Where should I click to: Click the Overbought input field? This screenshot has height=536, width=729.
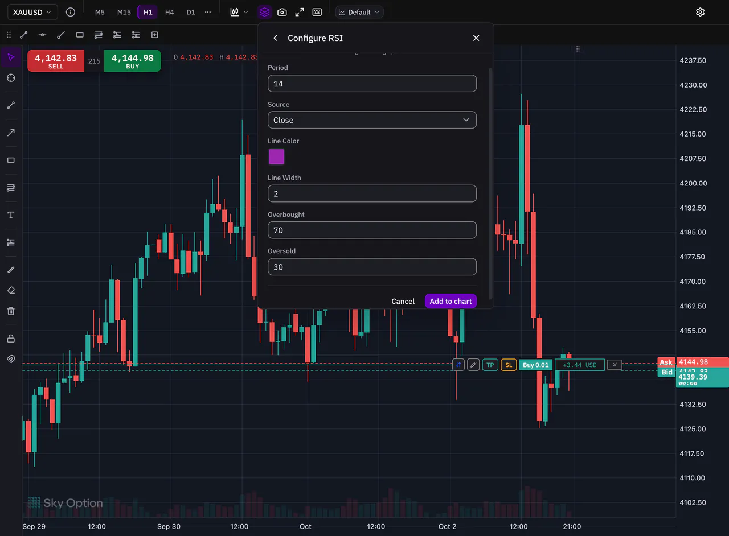click(372, 230)
